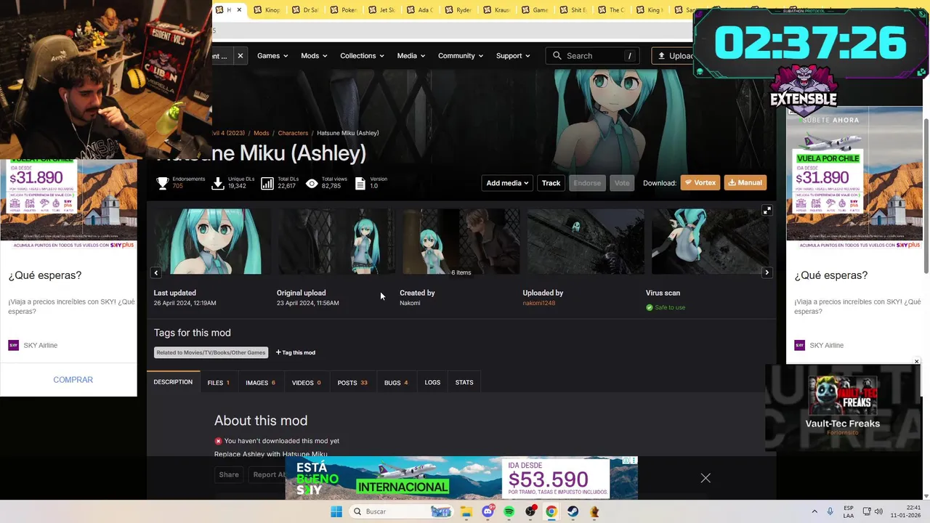This screenshot has height=523, width=930.
Task: Open Steam from the taskbar
Action: (573, 511)
